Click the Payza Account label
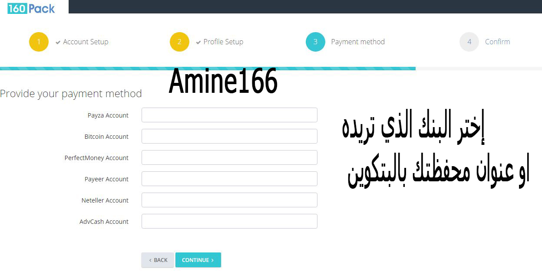 coord(108,115)
